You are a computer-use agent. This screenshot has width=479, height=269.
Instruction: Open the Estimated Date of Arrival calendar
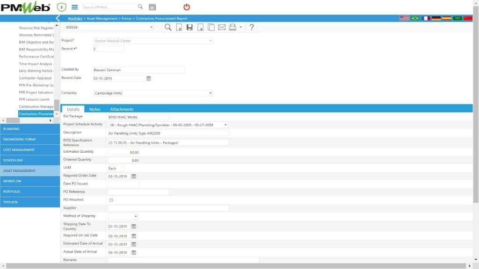pyautogui.click(x=133, y=244)
